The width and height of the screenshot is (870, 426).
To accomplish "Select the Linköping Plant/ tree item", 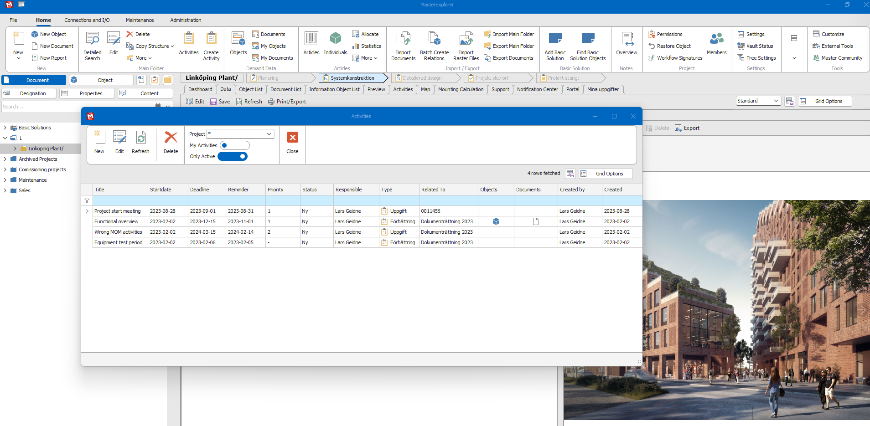I will (46, 149).
